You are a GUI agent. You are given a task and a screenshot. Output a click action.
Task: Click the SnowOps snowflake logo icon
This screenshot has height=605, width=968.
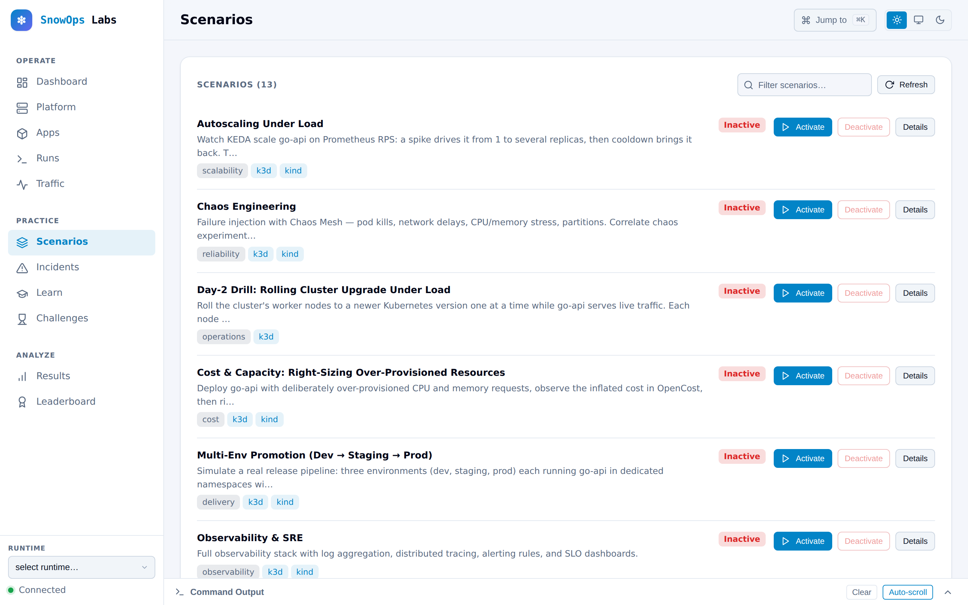22,20
